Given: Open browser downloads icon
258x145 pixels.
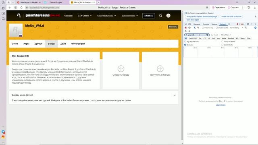Looking at the screenshot, I should (255, 8).
